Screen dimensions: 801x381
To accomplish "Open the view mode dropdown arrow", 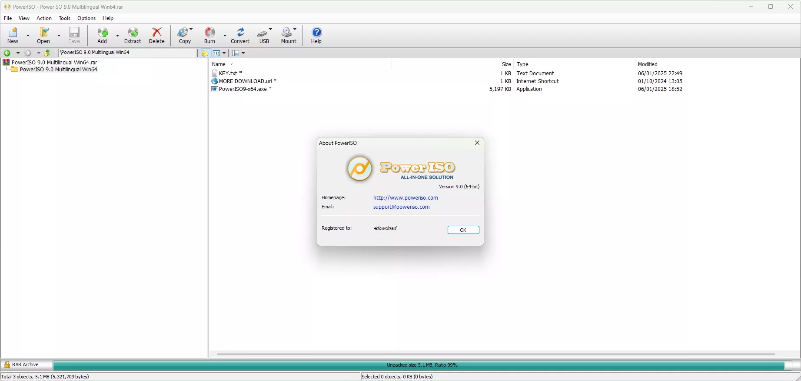I will pos(224,53).
